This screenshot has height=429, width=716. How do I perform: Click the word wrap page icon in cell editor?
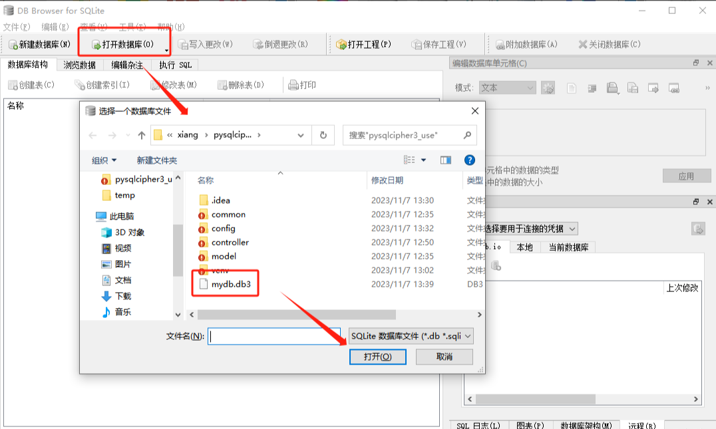[x=571, y=88]
